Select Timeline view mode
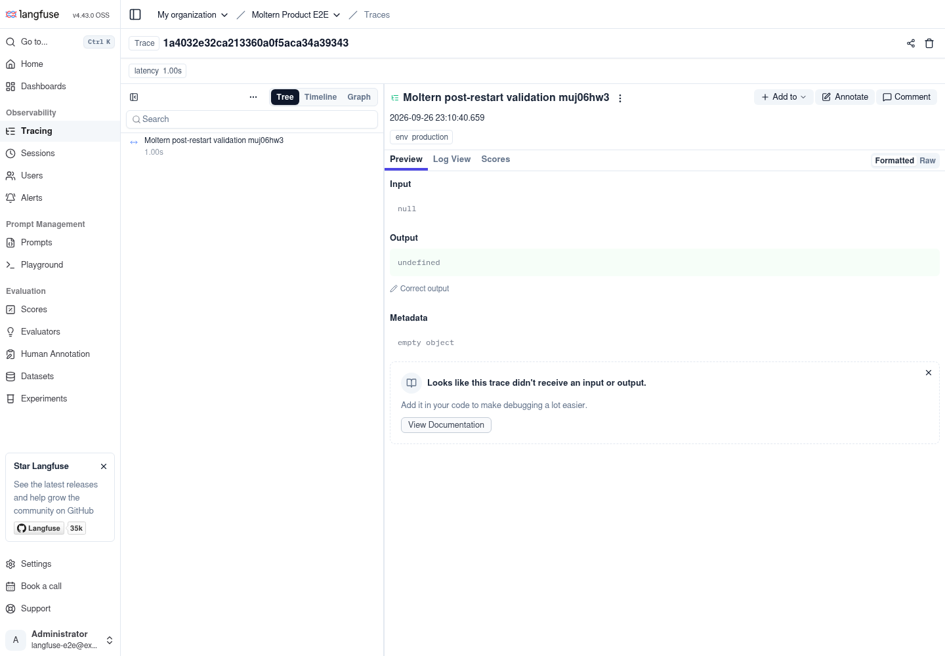This screenshot has height=656, width=945. point(320,97)
